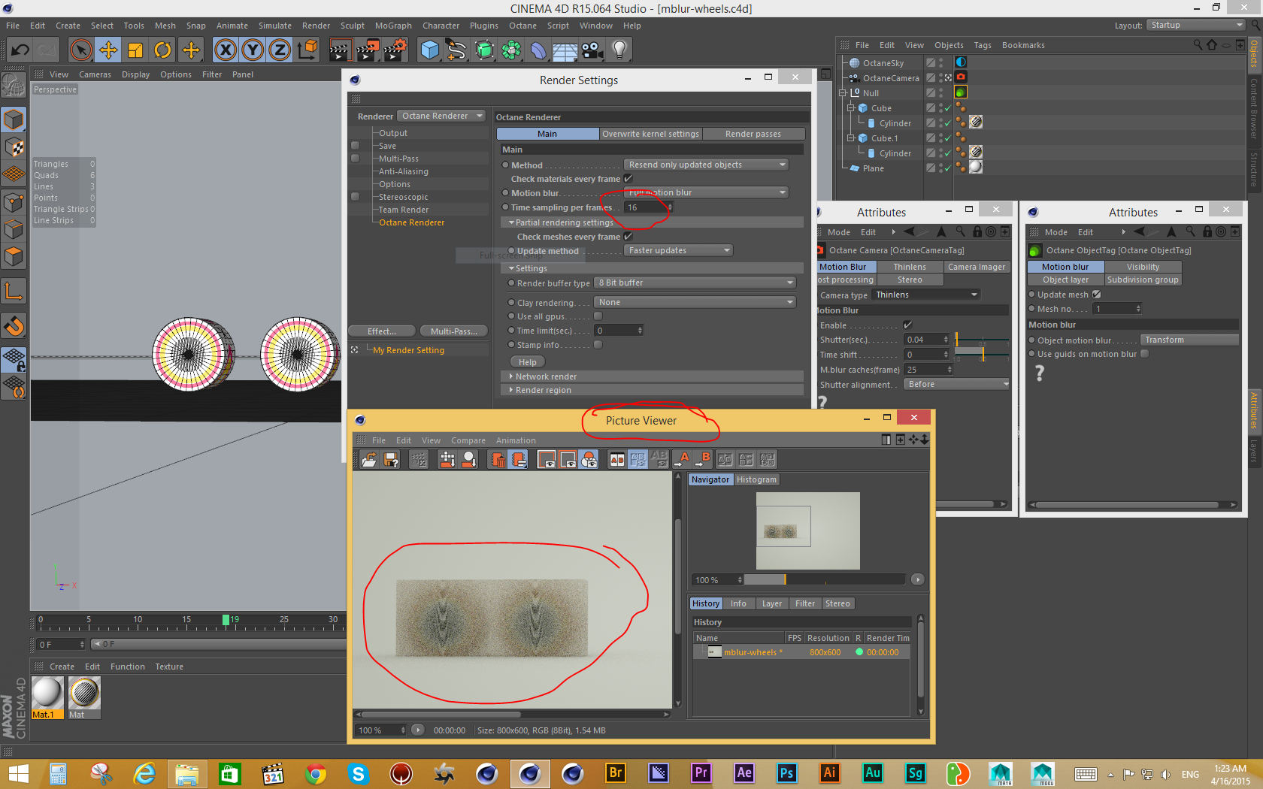1263x789 pixels.
Task: Click the Shutter(sec.) slider
Action: tap(981, 340)
